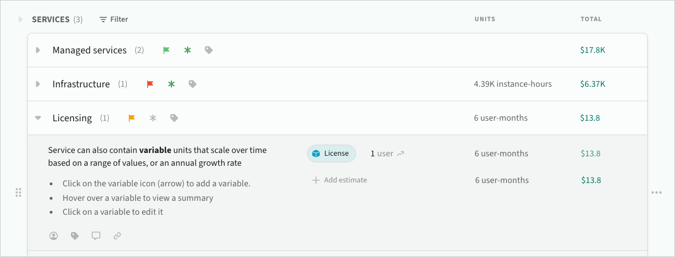Open the three-dot more options menu
This screenshot has width=675, height=257.
[657, 192]
